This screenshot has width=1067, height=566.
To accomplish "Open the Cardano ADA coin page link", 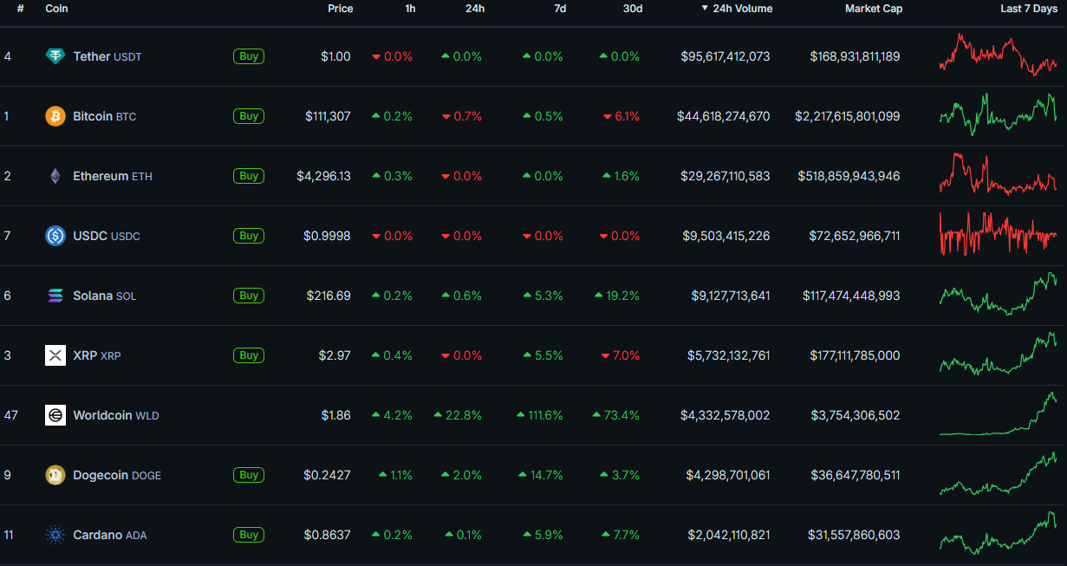I will pos(110,535).
